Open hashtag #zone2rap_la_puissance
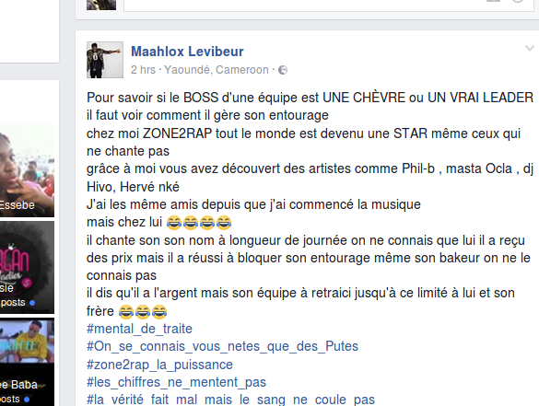This screenshot has height=406, width=539. point(159,365)
